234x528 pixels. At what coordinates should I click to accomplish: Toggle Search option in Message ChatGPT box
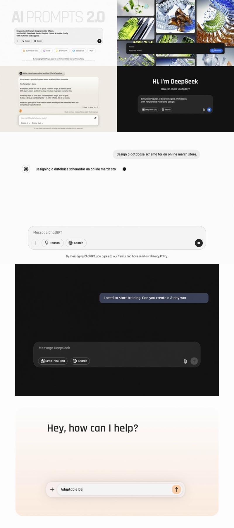point(76,243)
